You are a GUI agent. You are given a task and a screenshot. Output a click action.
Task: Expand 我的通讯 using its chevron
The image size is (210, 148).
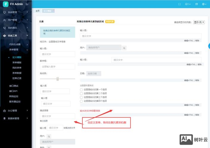[27, 28]
